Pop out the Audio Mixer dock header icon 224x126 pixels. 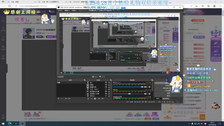(152, 80)
